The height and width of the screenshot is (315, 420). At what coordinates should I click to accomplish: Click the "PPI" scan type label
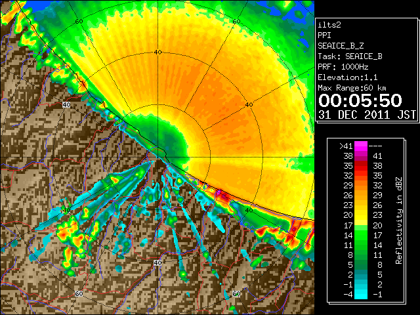pos(324,35)
